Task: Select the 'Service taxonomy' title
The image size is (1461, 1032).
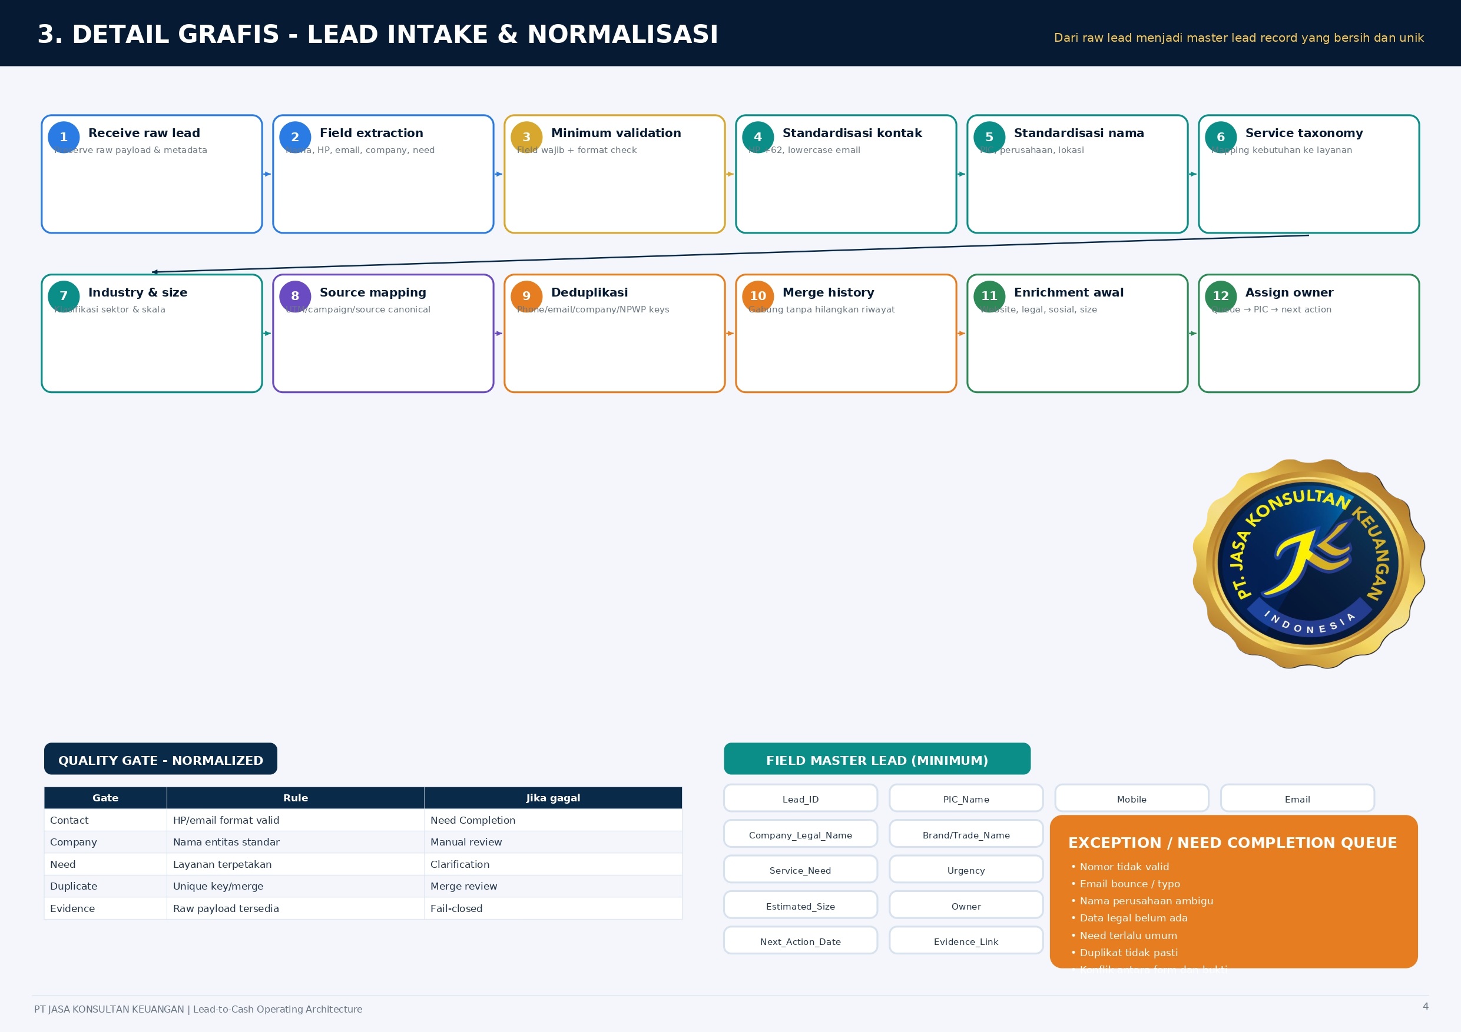Action: [1304, 133]
